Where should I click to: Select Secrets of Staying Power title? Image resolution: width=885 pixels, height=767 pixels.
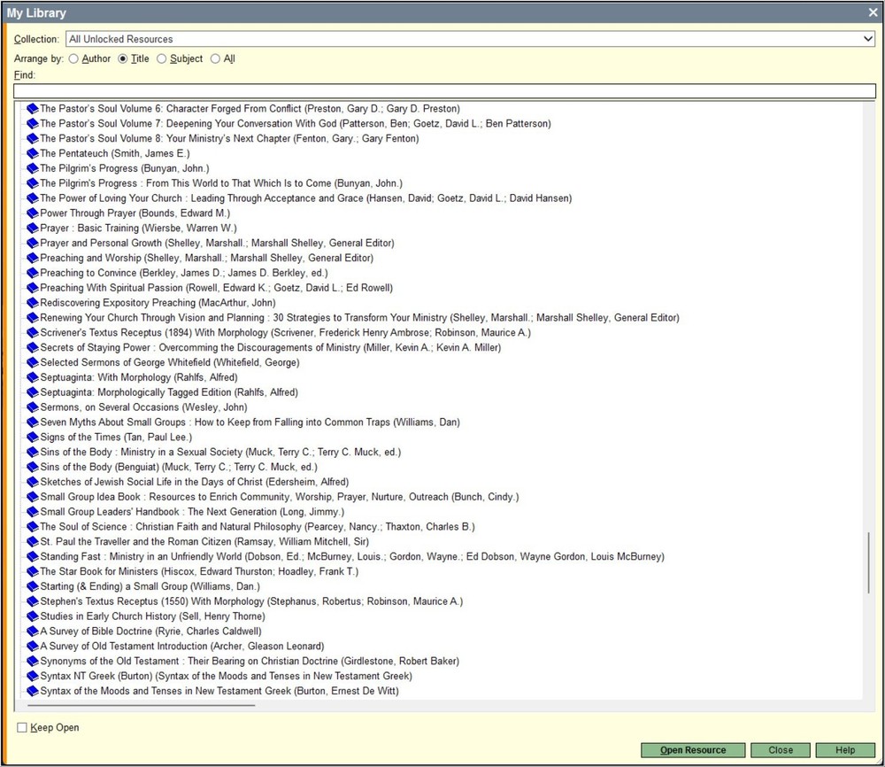[270, 348]
